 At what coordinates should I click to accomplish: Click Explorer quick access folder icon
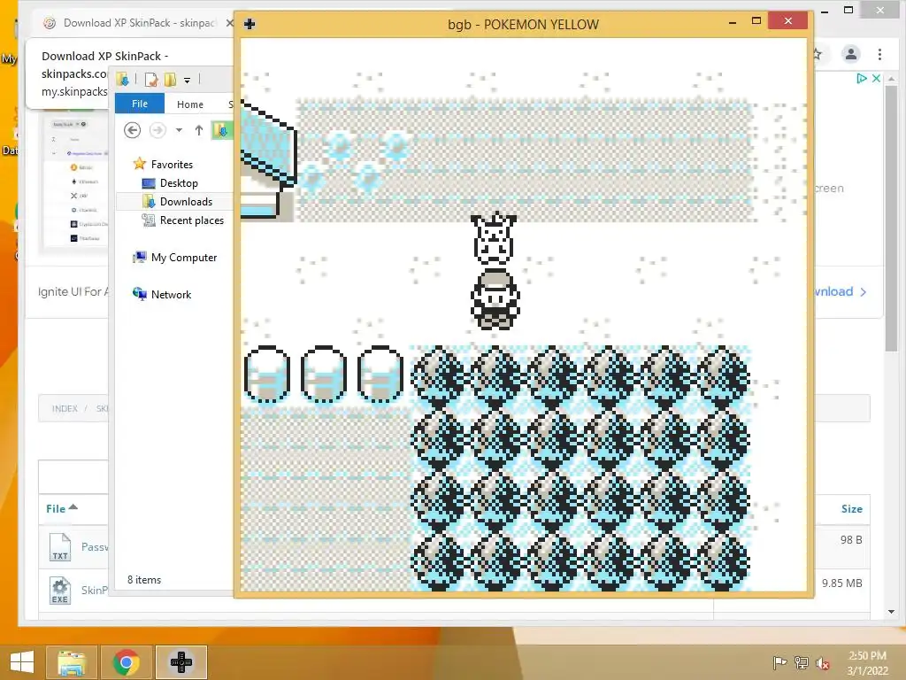point(122,79)
